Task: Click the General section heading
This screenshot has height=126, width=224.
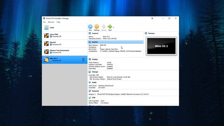Action: click(x=95, y=33)
